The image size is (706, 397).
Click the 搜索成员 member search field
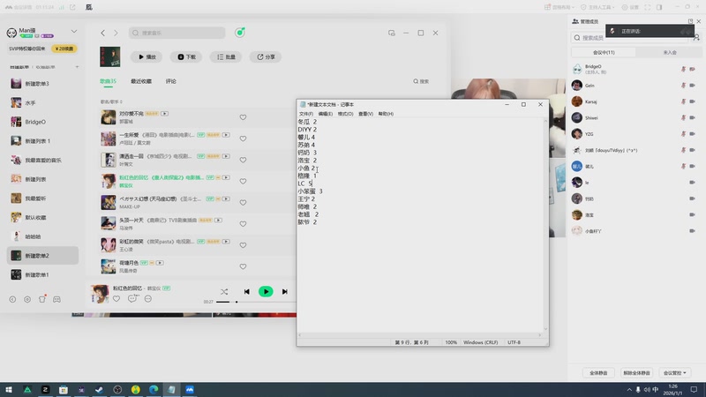pos(630,38)
